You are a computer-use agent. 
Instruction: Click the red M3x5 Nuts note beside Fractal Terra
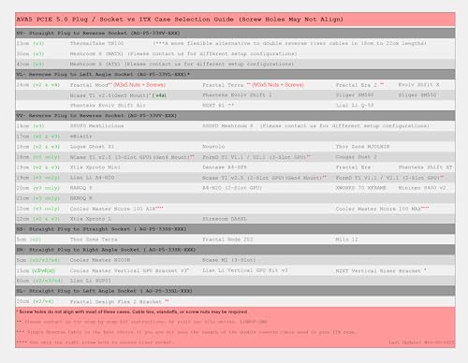[277, 85]
